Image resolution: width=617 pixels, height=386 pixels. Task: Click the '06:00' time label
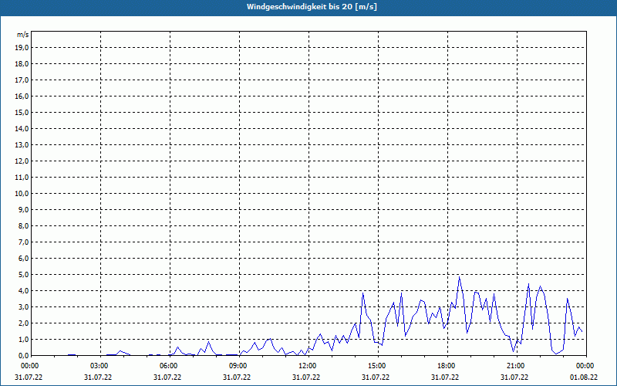tap(169, 366)
